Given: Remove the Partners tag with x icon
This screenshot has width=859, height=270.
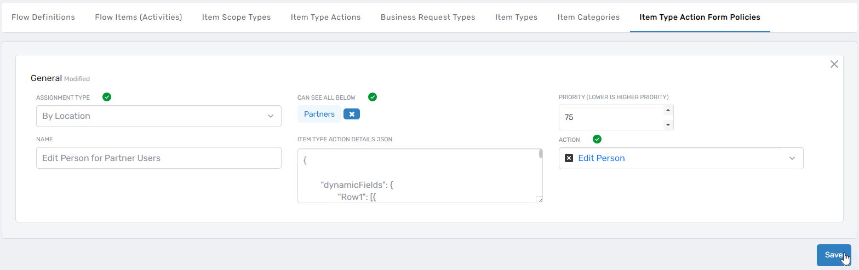Looking at the screenshot, I should (x=352, y=114).
